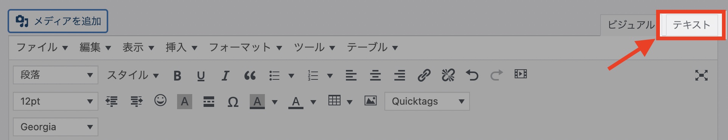Viewport: 728px width, 140px height.
Task: Open the emoticons smiley picker
Action: (x=160, y=100)
